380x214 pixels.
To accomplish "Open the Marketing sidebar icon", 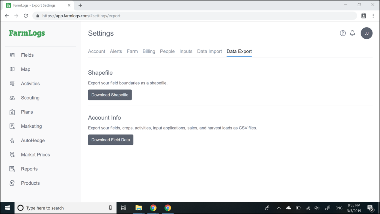I will click(x=12, y=126).
